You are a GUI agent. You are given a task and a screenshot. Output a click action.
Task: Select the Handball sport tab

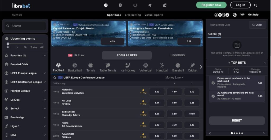click(162, 67)
